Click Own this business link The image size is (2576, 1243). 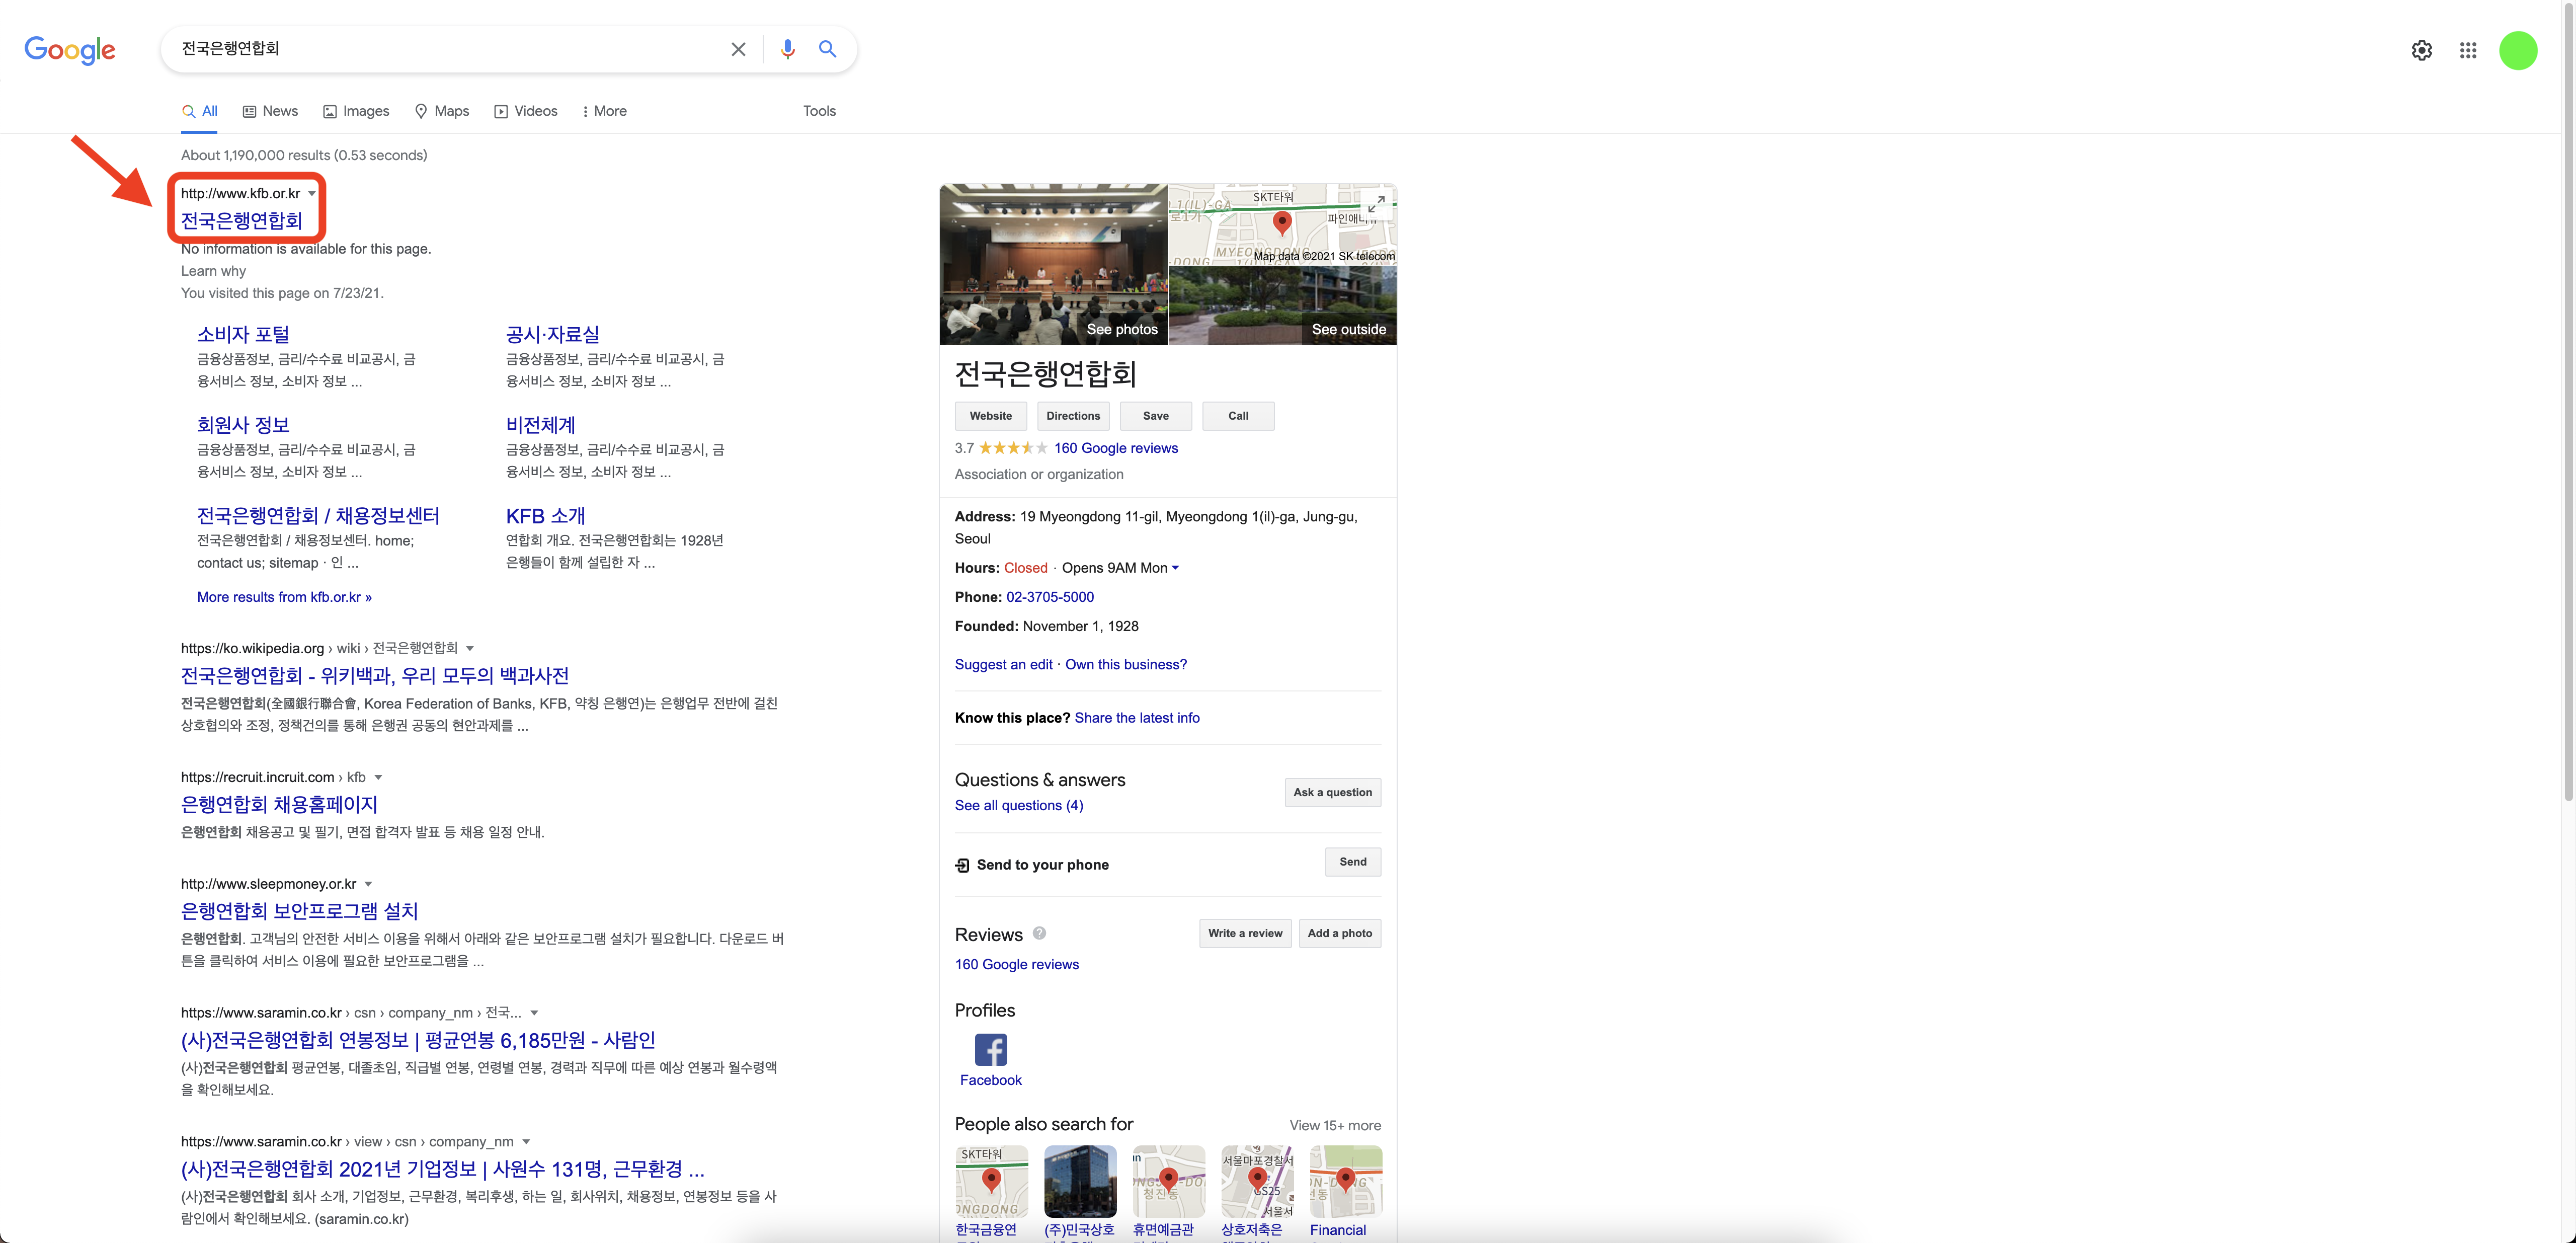pyautogui.click(x=1126, y=664)
